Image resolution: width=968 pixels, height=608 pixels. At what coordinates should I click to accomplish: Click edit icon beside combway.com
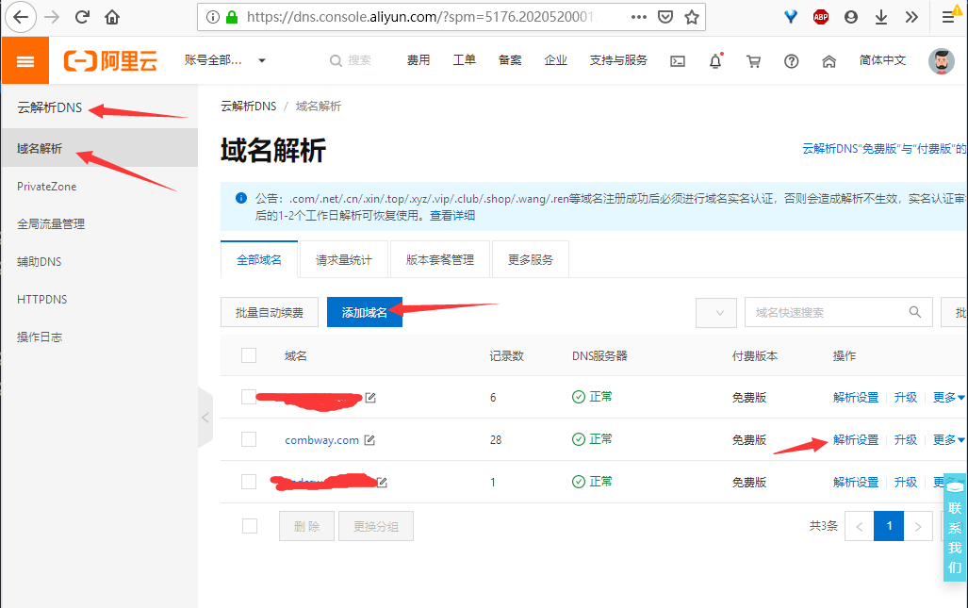coord(369,440)
